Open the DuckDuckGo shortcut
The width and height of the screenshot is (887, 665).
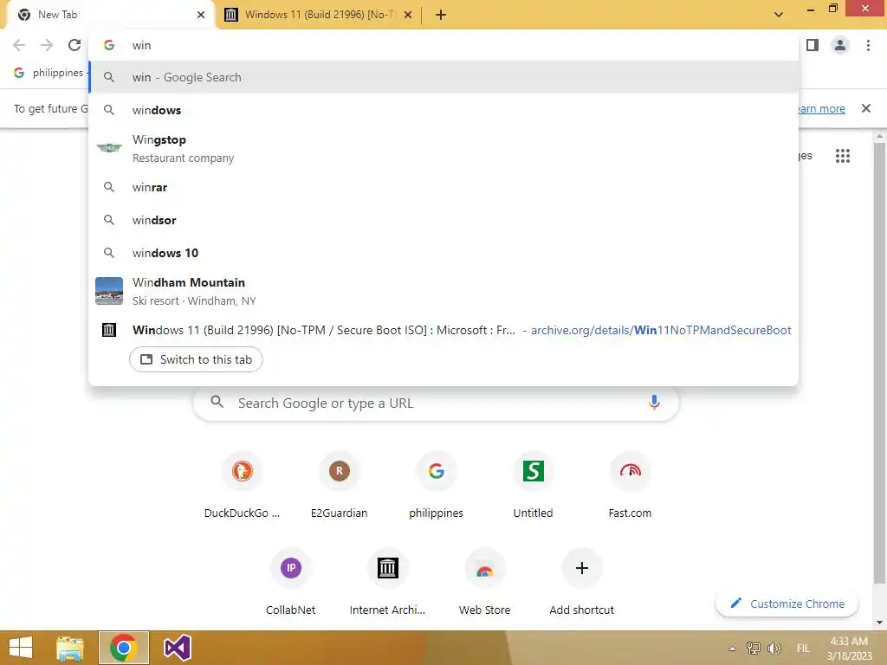coord(243,485)
